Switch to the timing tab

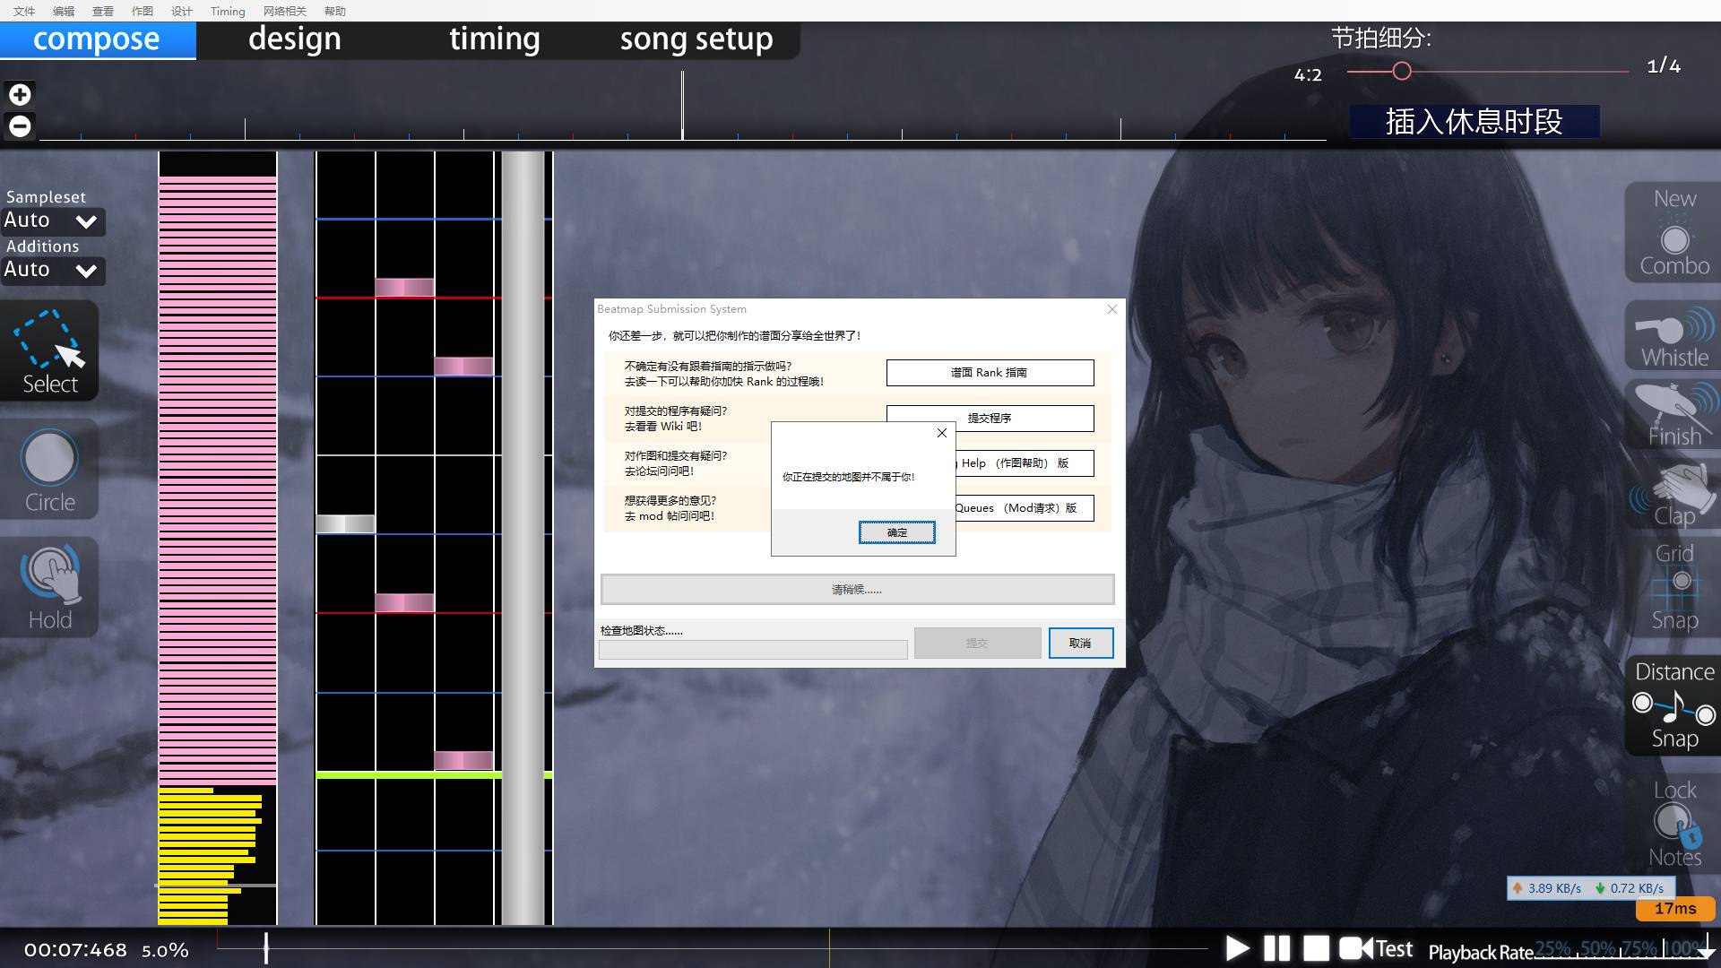[494, 39]
